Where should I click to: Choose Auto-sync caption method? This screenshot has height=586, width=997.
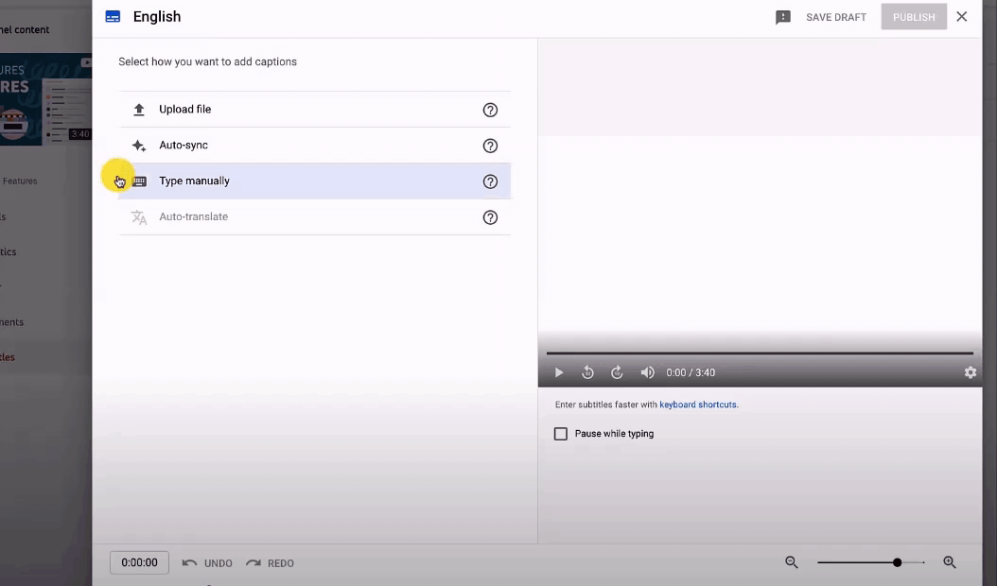[314, 146]
